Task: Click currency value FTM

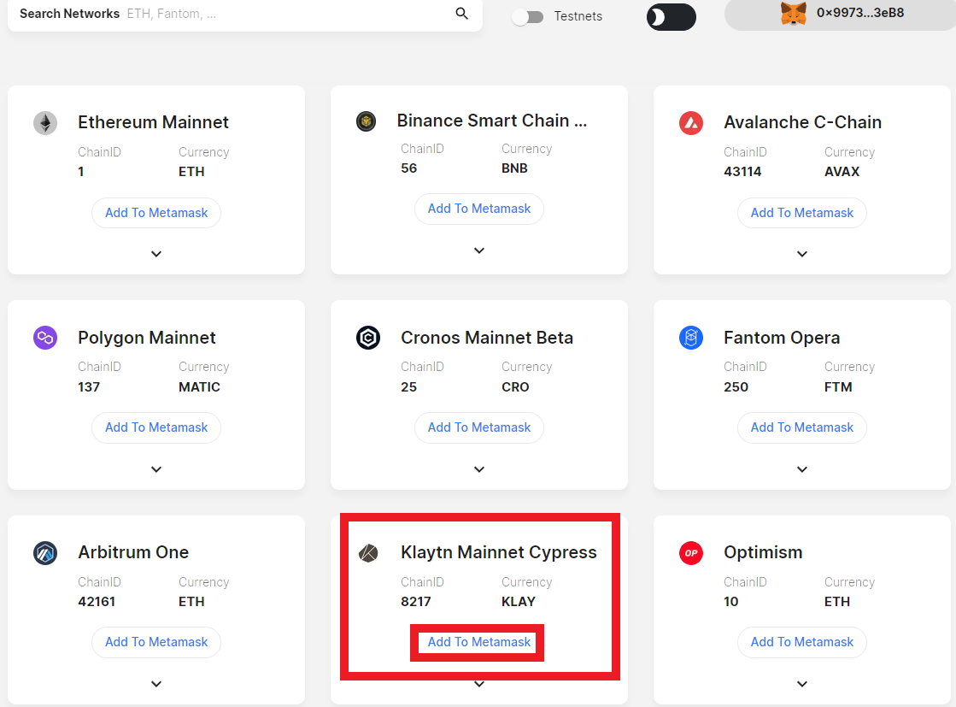Action: [x=838, y=387]
